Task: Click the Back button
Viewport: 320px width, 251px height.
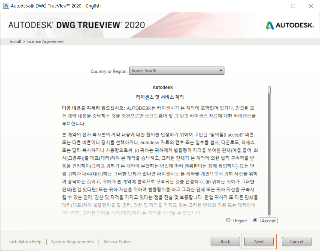Action: pyautogui.click(x=225, y=242)
